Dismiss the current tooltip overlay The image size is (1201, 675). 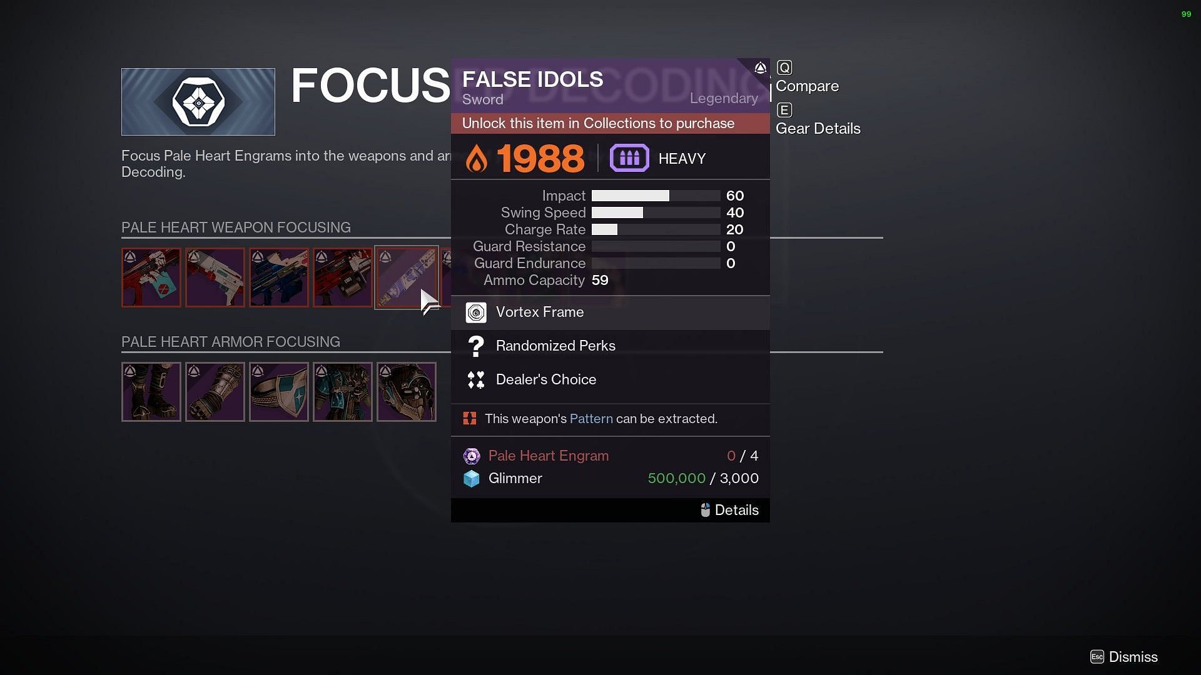(x=1133, y=657)
